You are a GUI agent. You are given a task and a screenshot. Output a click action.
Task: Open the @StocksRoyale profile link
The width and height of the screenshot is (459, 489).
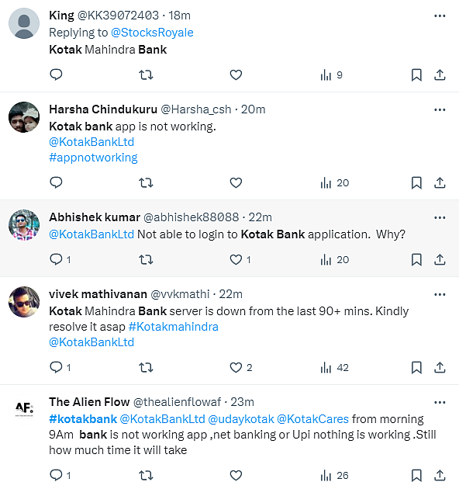152,33
